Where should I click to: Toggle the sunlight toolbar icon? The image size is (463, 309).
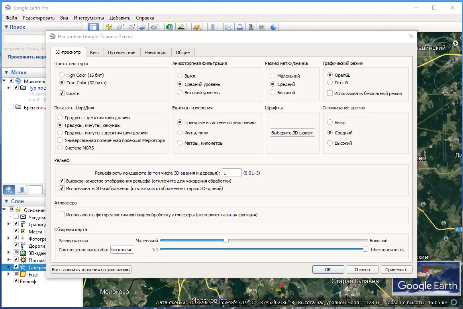click(181, 27)
